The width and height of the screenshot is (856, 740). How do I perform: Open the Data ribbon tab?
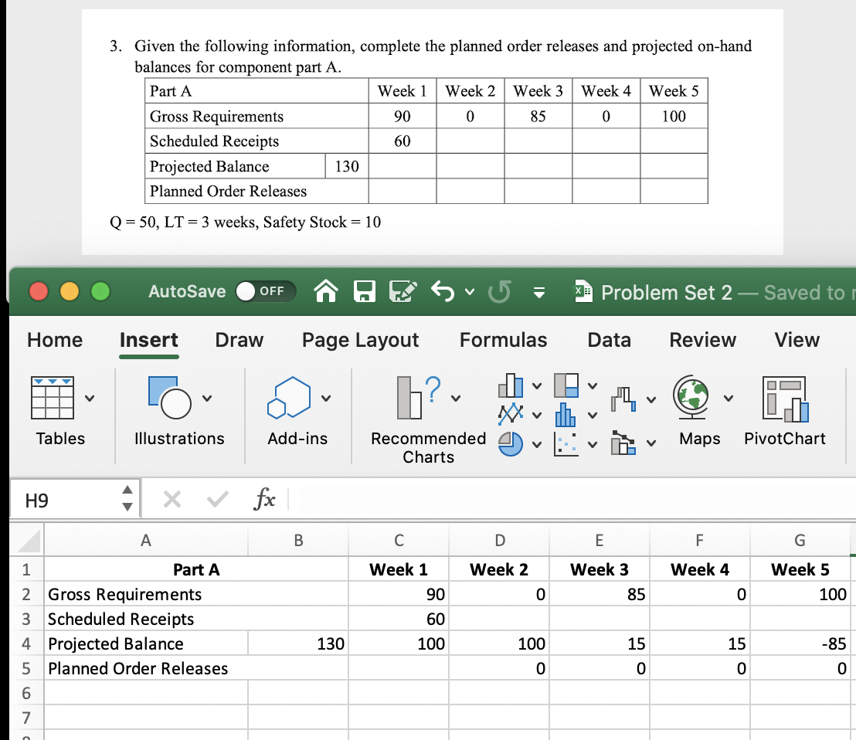point(609,340)
